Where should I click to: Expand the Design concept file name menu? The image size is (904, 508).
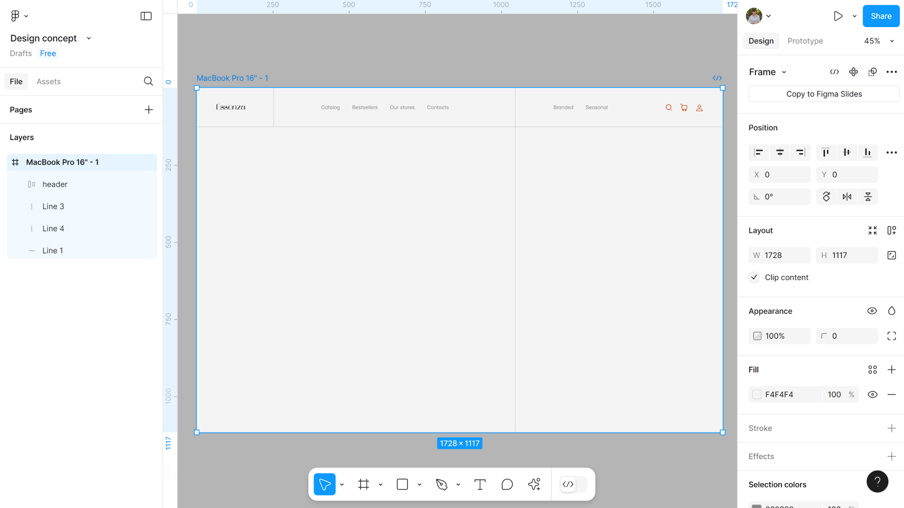click(89, 38)
